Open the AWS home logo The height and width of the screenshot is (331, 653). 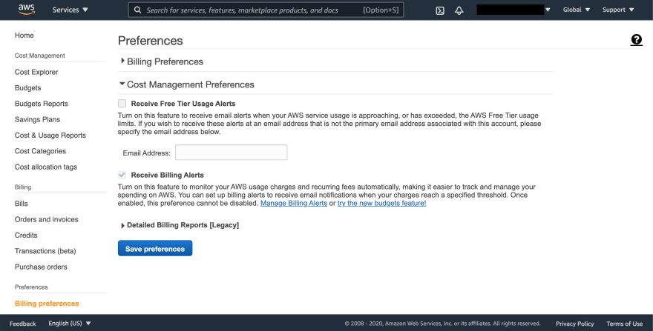point(27,10)
